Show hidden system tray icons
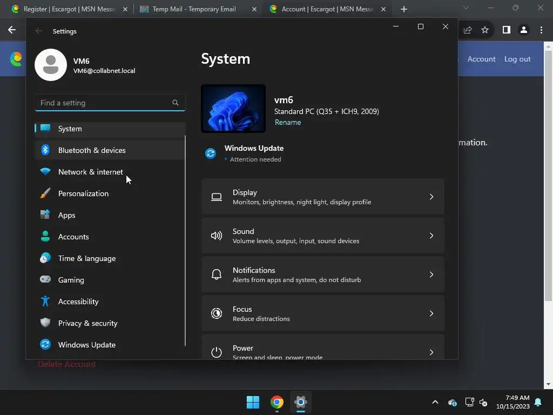 (x=435, y=402)
